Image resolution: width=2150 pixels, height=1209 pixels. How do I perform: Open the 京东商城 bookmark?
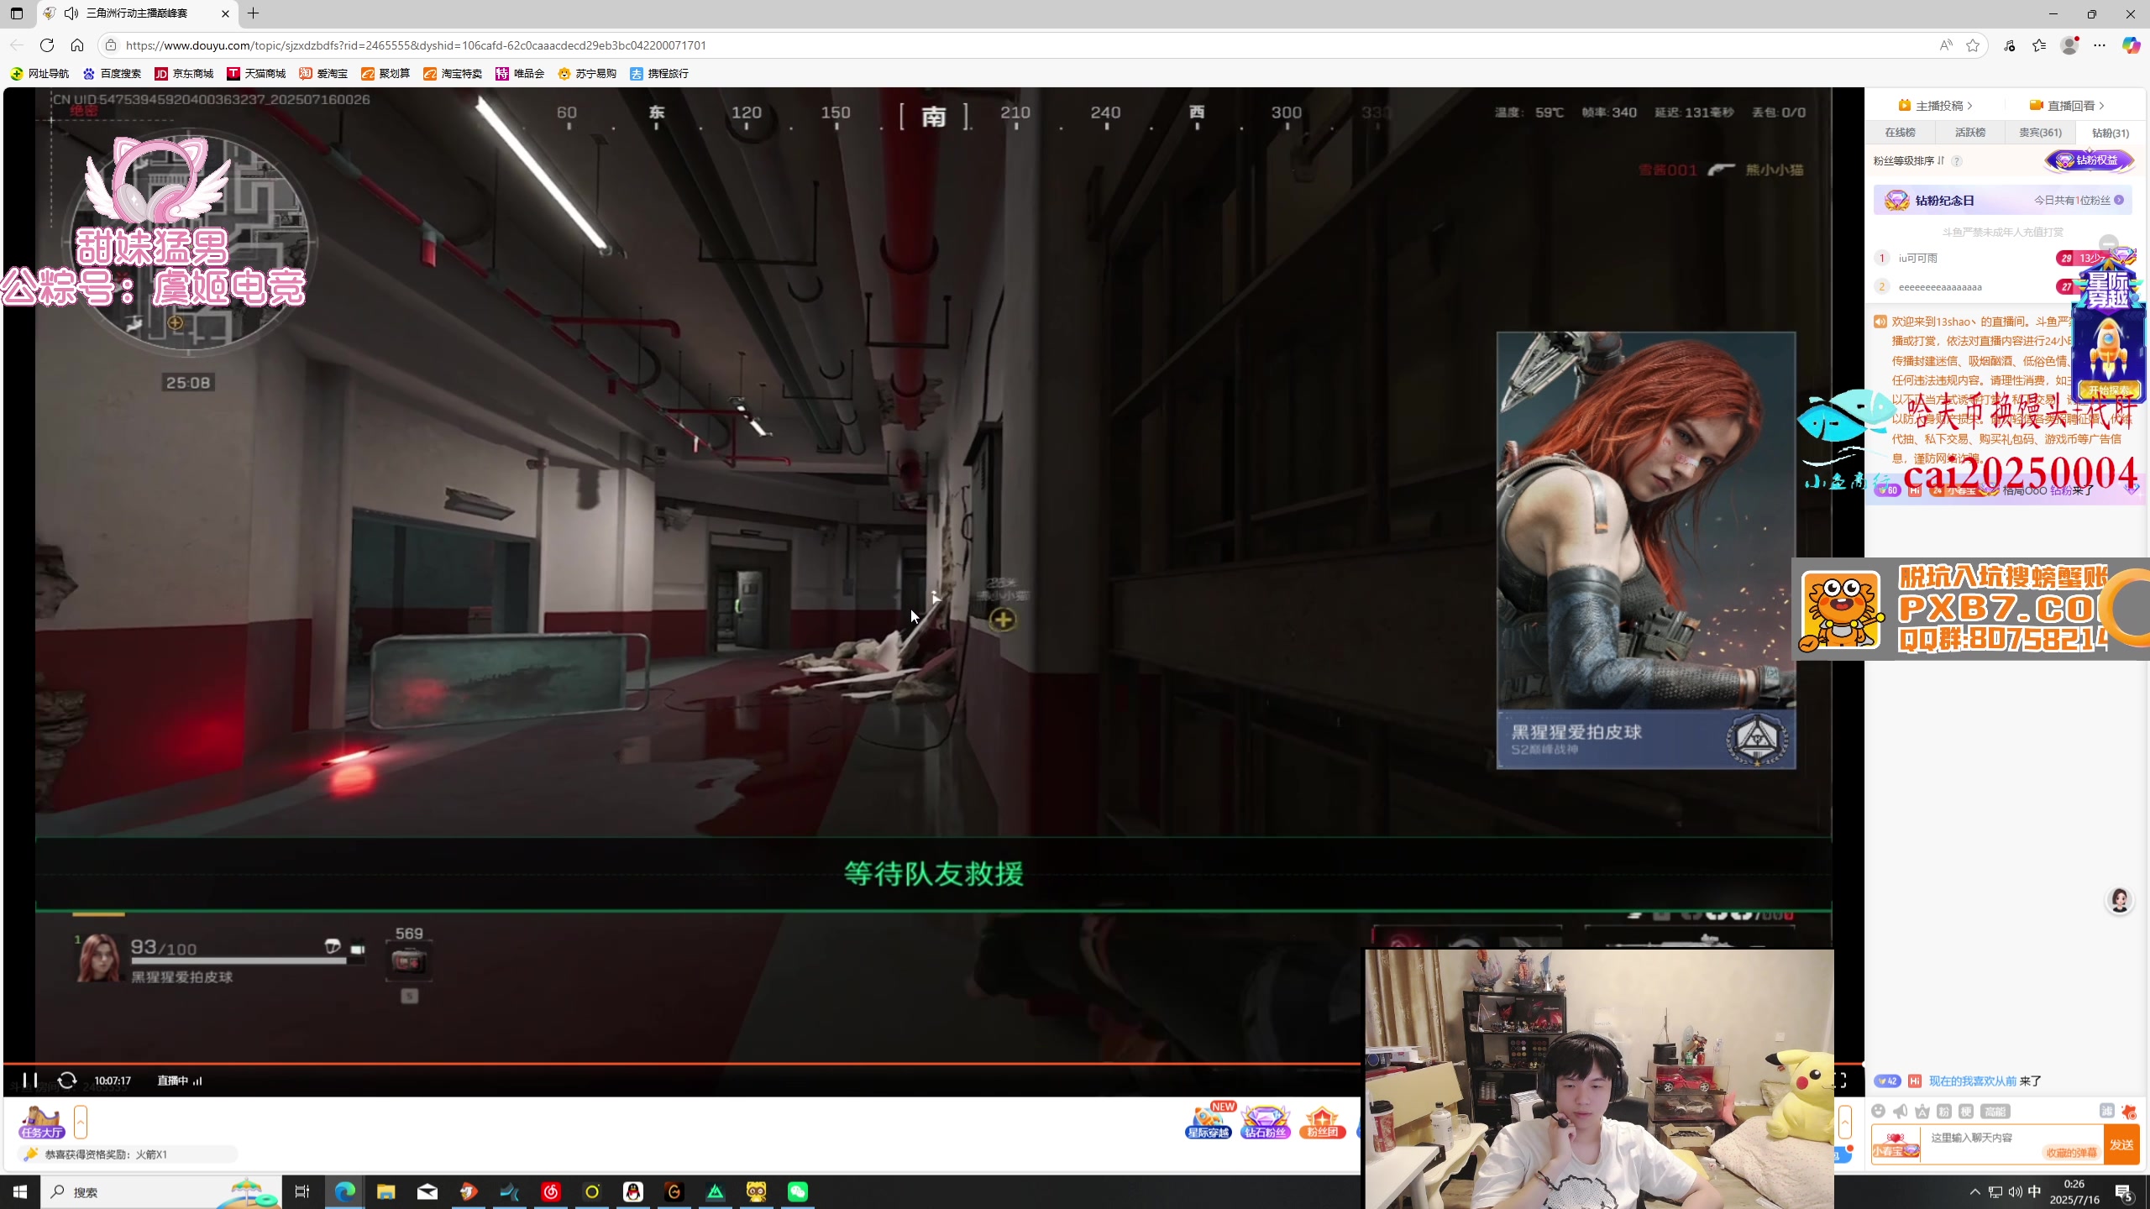[x=184, y=74]
